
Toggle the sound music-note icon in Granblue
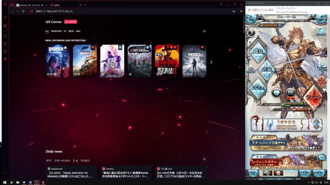click(x=251, y=33)
